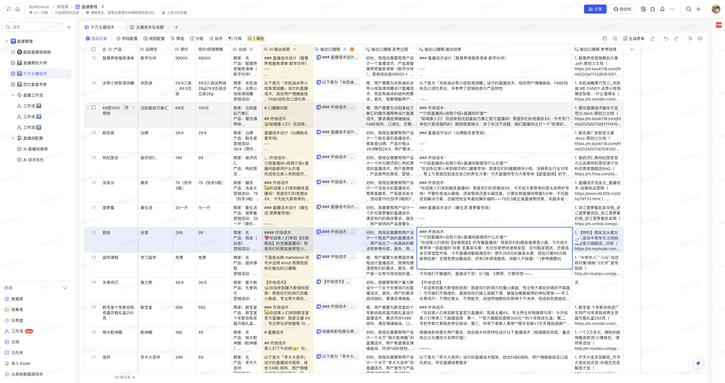The image size is (725, 383).
Task: Collapse the 直播工作流 folder
Action: (x=13, y=95)
